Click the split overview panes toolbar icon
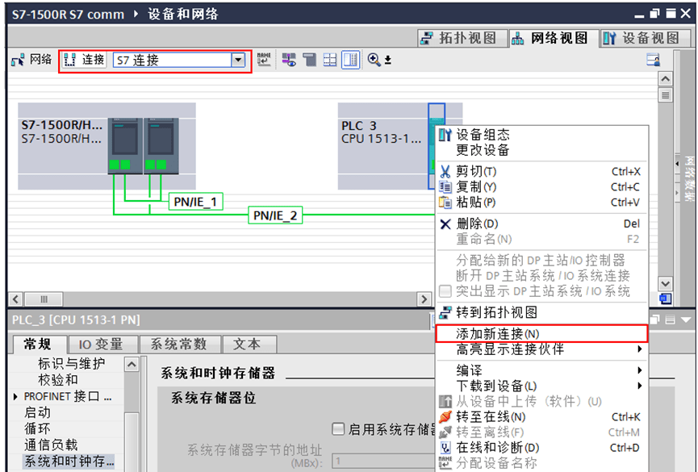Image resolution: width=698 pixels, height=472 pixels. tap(349, 60)
